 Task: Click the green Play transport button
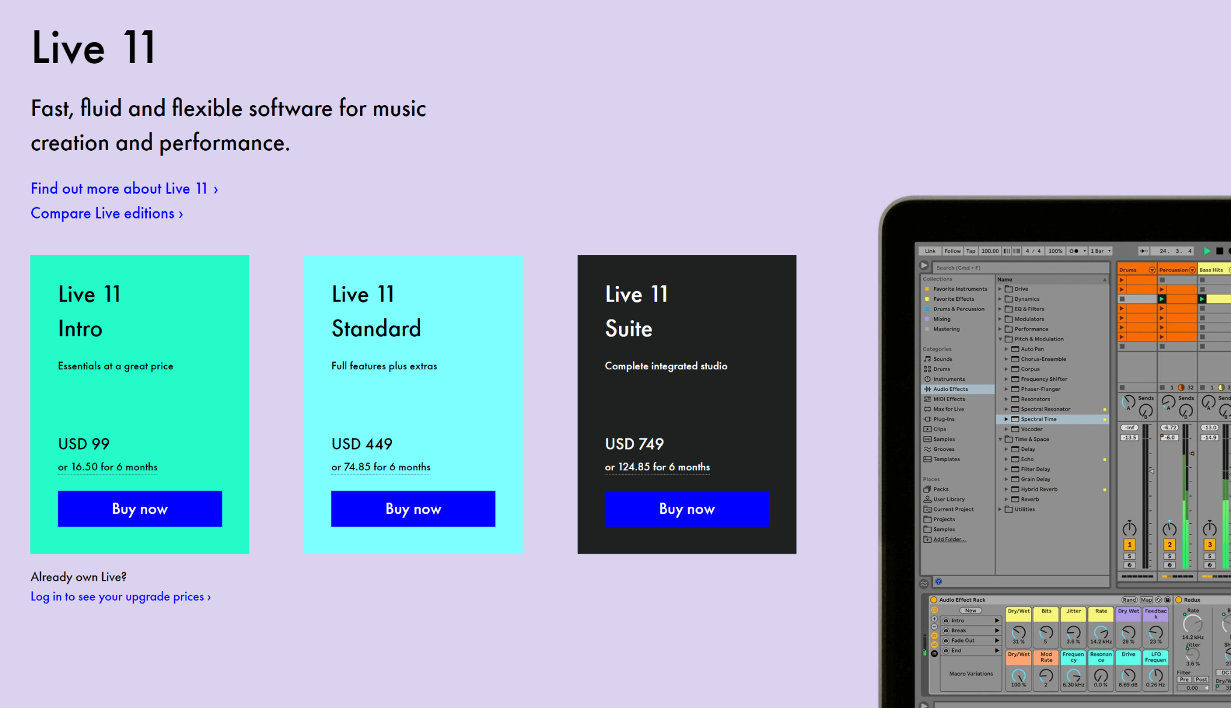(x=1206, y=251)
